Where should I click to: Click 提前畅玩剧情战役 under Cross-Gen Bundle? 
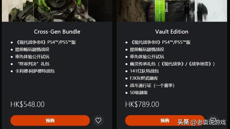[x=32, y=50]
